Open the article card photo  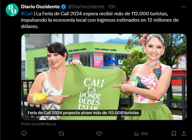(104, 77)
